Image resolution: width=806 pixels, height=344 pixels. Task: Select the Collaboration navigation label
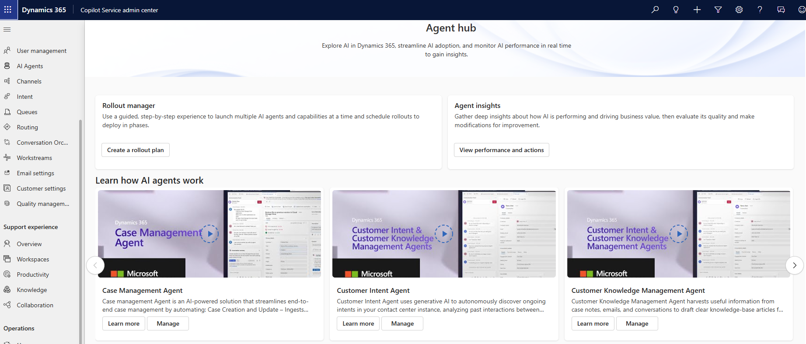tap(35, 305)
